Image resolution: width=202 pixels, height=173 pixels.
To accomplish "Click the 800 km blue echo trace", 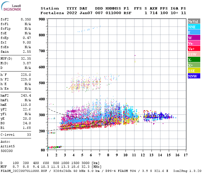I will [89, 29].
